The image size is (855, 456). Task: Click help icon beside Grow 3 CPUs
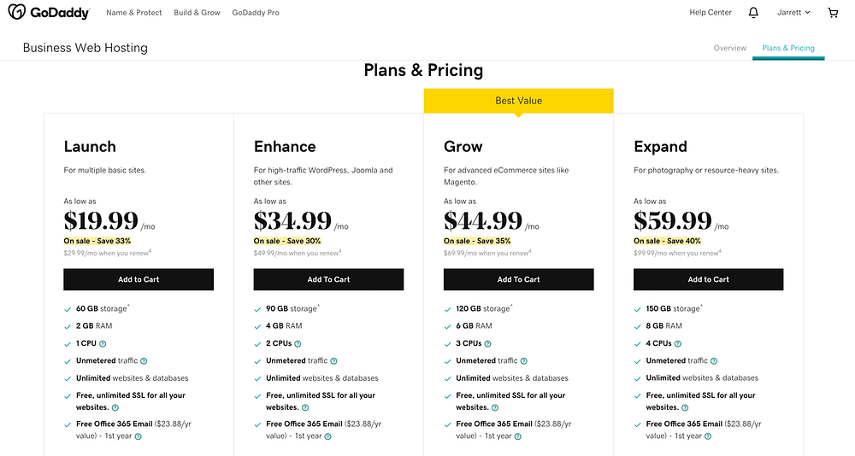[x=488, y=343]
